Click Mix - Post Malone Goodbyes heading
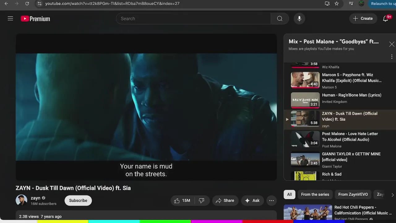This screenshot has width=396, height=223. 334,42
